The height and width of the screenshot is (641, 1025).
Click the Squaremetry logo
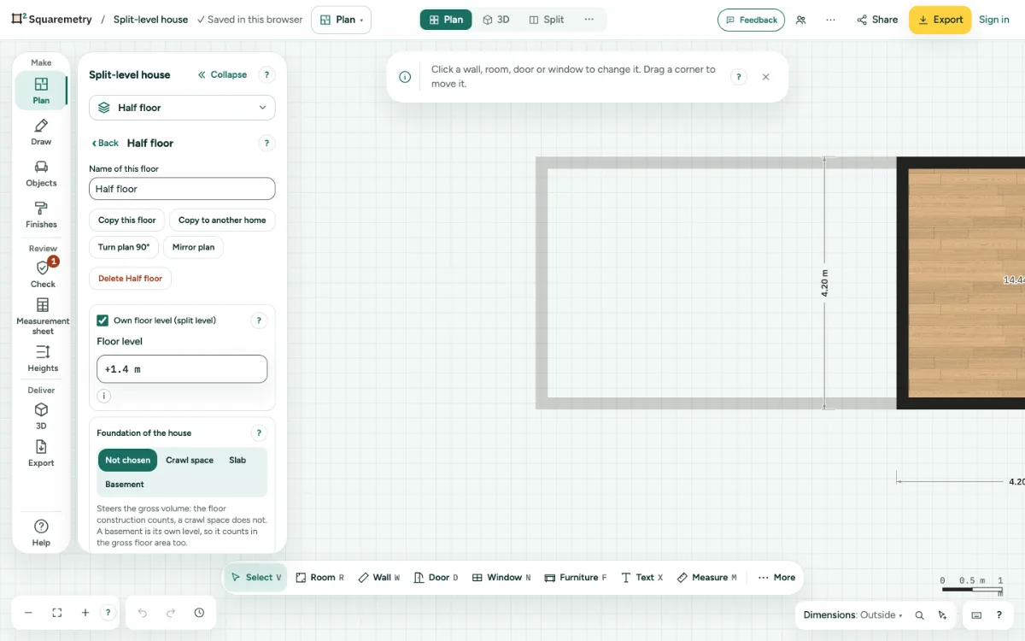pos(51,19)
